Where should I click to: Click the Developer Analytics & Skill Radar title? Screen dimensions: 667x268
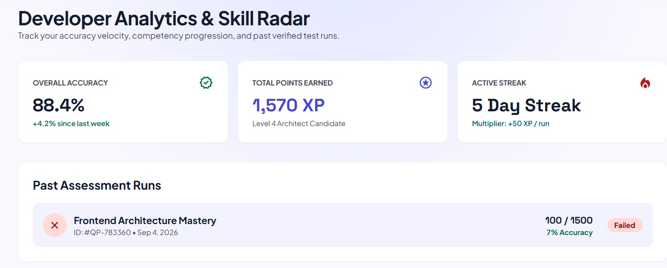pyautogui.click(x=164, y=19)
